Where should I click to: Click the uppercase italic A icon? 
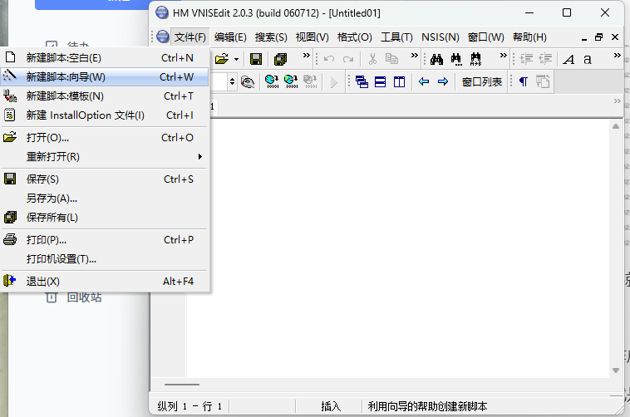click(568, 60)
